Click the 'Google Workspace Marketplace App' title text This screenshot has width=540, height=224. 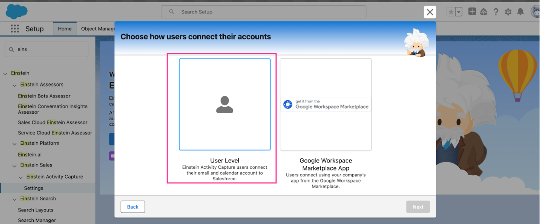click(326, 164)
